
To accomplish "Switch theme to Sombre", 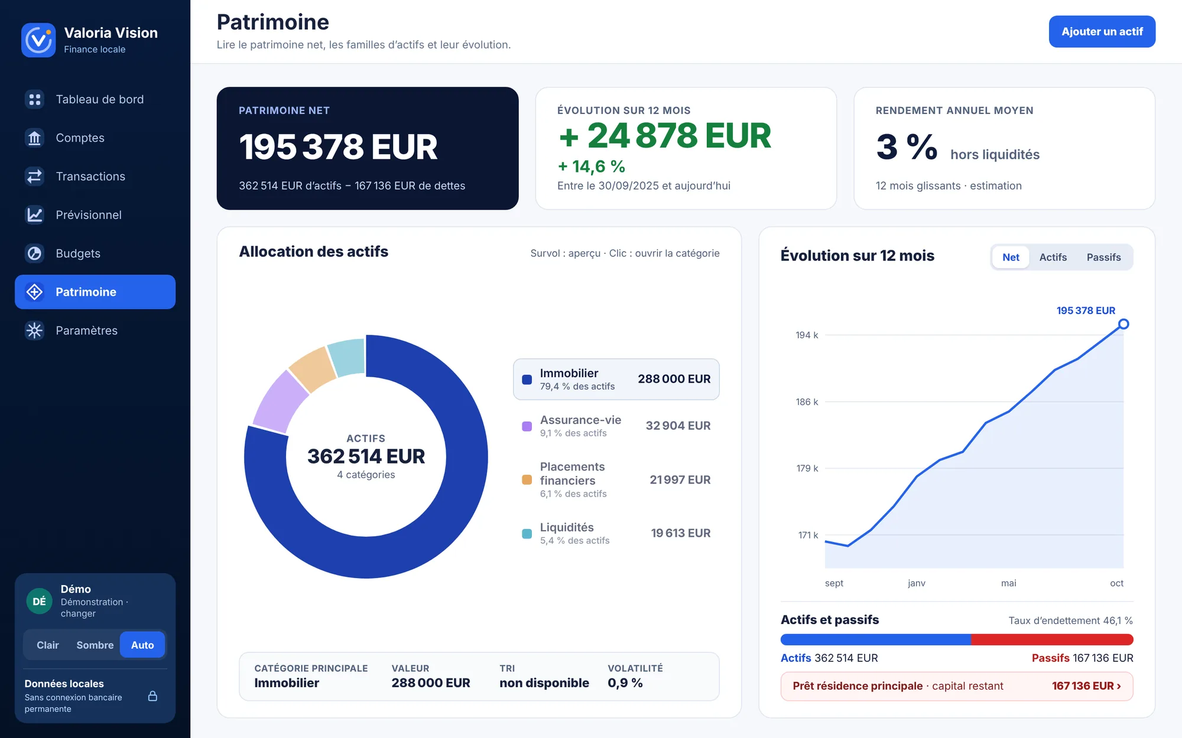I will coord(95,645).
